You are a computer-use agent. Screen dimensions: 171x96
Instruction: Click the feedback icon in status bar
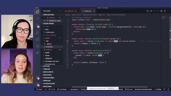tap(164, 89)
